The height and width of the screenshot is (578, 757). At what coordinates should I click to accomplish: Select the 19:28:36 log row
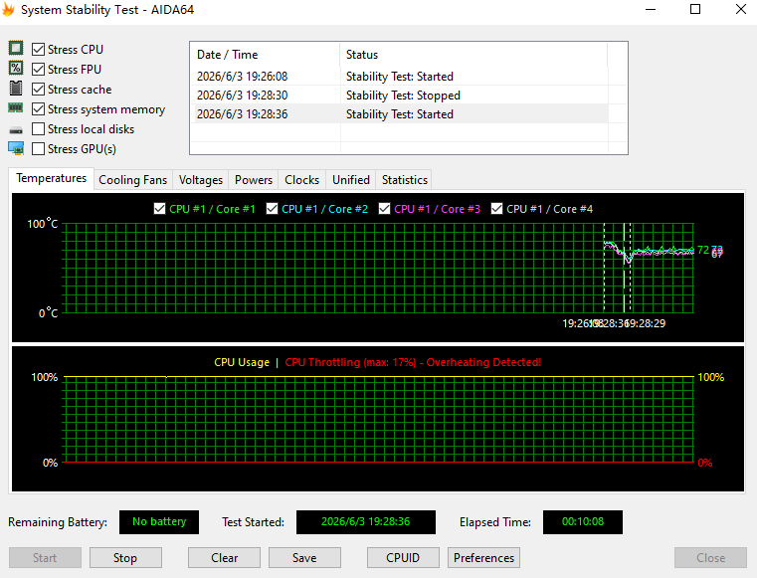pyautogui.click(x=399, y=114)
